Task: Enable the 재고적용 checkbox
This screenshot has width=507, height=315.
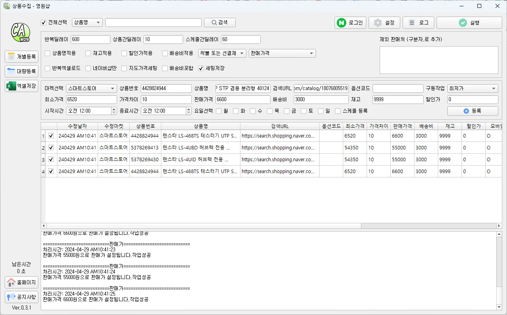Action: click(x=88, y=53)
